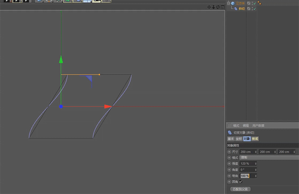Click the stepper arrows on 强度 120% field
Viewport: 299px width, 194px height.
tap(256, 164)
